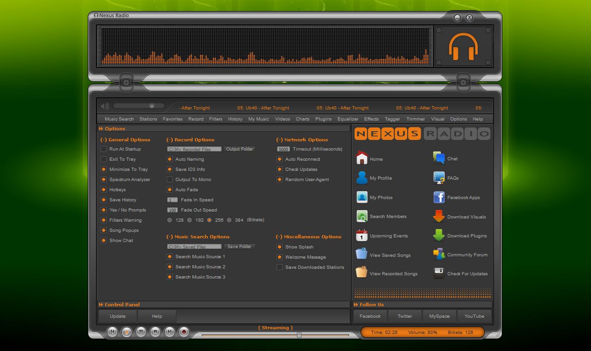The height and width of the screenshot is (351, 591).
Task: Click the Check For Updates icon
Action: pyautogui.click(x=439, y=273)
